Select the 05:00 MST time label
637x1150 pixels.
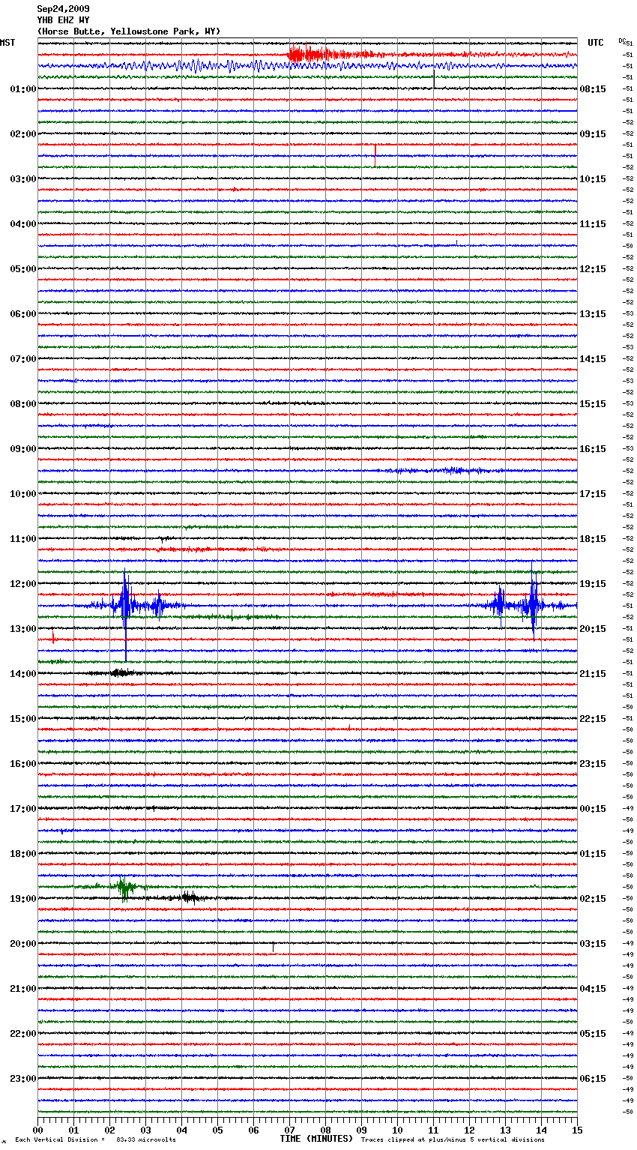point(23,269)
